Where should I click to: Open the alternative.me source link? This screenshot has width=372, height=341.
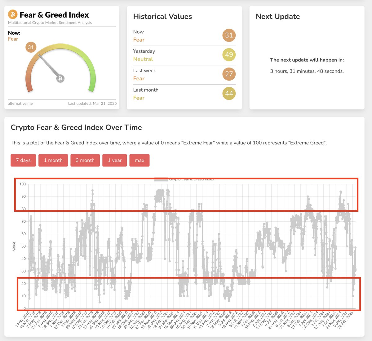click(20, 104)
